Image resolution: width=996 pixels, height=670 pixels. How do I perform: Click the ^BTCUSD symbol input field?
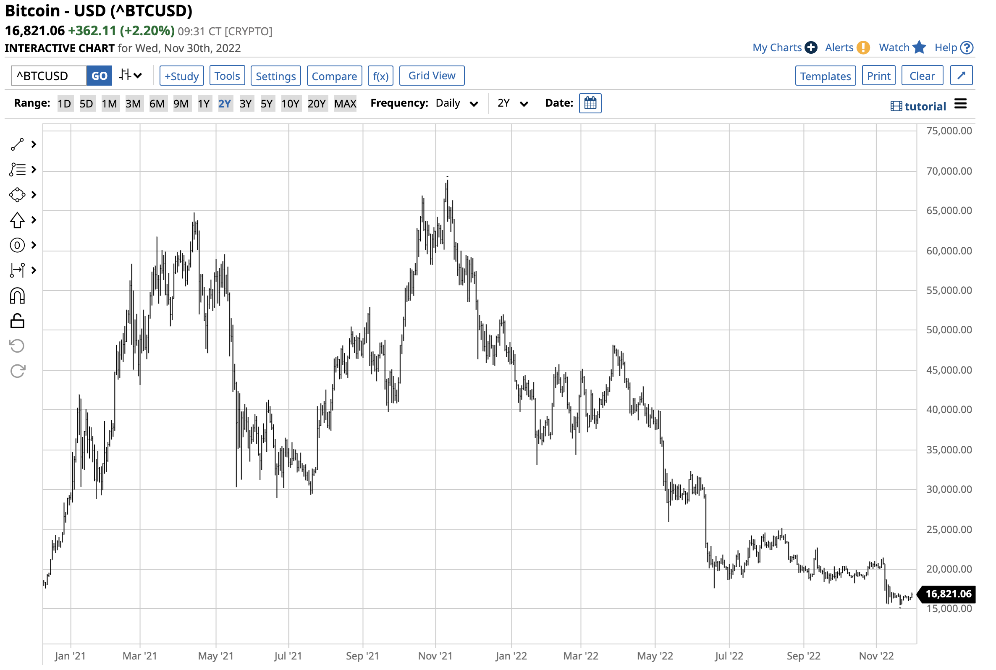[49, 76]
